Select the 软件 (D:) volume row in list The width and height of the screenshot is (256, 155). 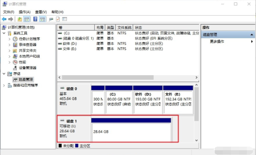click(128, 43)
